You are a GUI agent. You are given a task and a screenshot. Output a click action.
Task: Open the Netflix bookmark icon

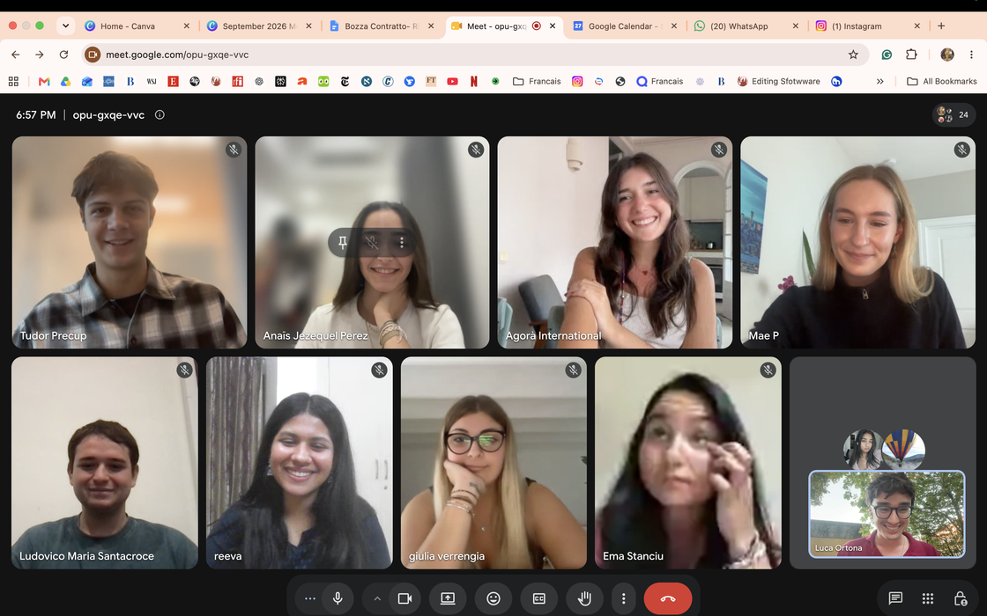[x=474, y=81]
